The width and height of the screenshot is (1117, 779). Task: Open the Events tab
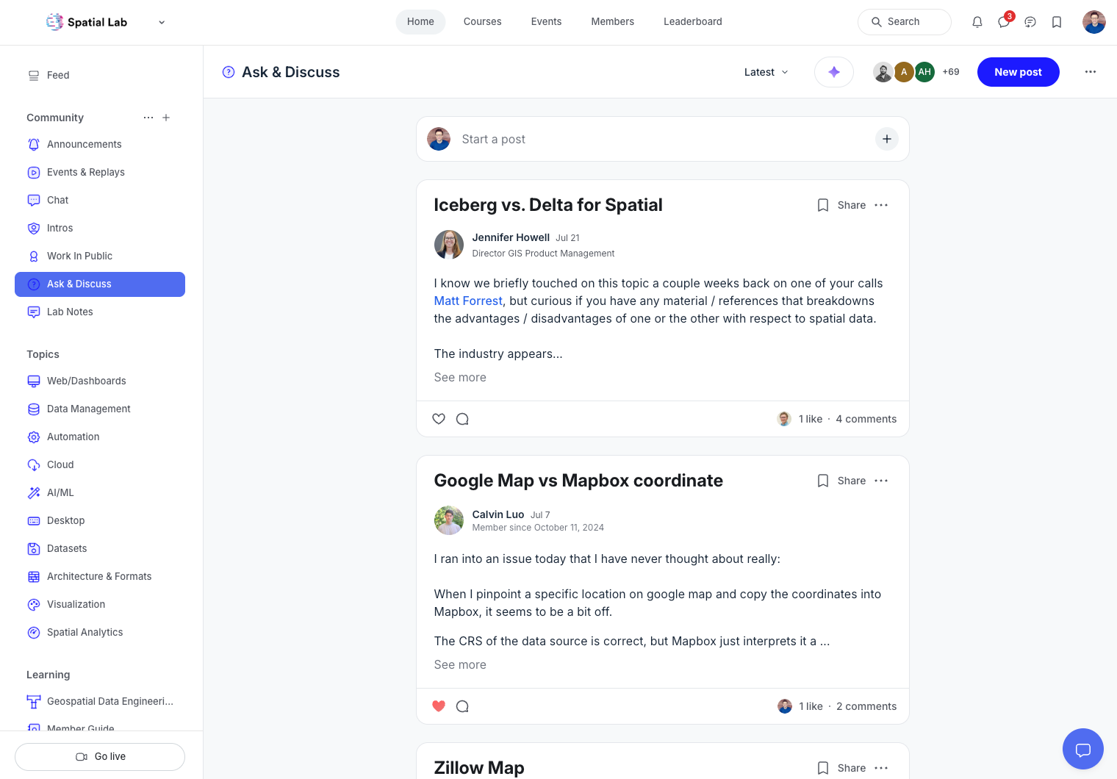pyautogui.click(x=546, y=22)
